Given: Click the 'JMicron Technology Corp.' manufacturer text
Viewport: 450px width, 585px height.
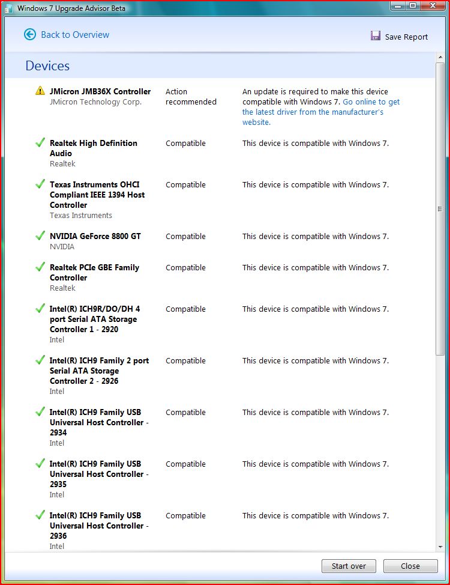Looking at the screenshot, I should pyautogui.click(x=96, y=102).
